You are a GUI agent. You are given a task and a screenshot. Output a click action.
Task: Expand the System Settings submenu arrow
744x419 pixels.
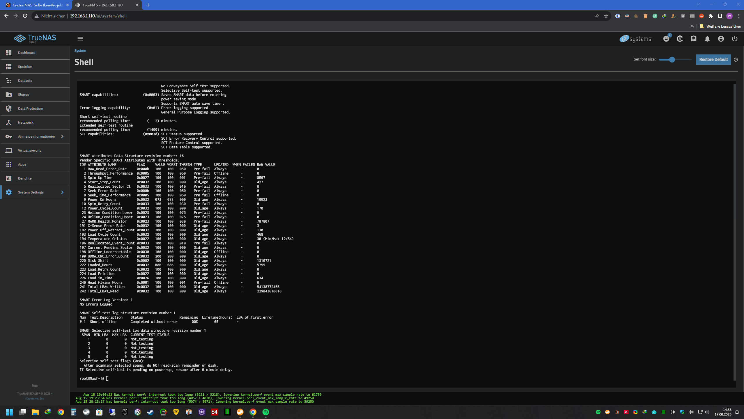coord(62,192)
